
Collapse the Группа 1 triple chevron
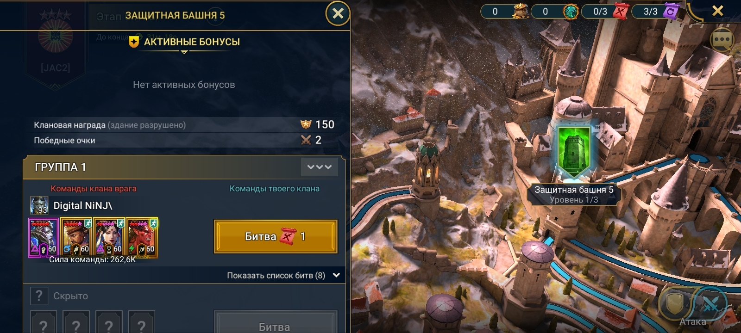[x=319, y=167]
